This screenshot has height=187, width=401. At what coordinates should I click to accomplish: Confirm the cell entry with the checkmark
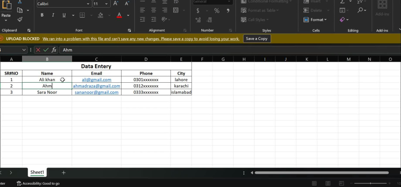[46, 50]
